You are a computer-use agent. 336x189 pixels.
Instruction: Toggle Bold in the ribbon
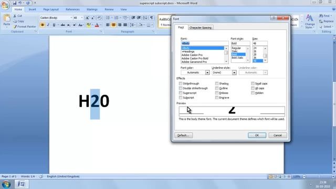click(x=43, y=25)
